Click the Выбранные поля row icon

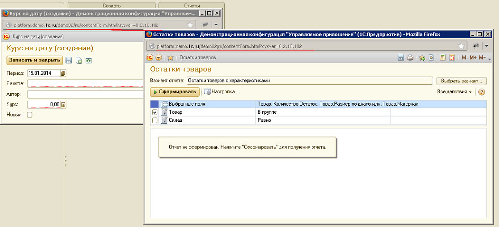pyautogui.click(x=164, y=104)
